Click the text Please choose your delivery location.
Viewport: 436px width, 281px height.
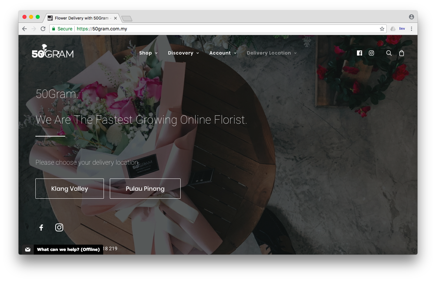click(87, 162)
